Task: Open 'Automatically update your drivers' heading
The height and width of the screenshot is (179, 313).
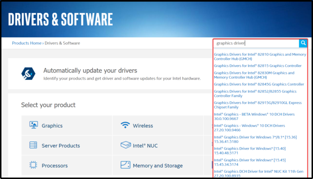Action: (90, 71)
